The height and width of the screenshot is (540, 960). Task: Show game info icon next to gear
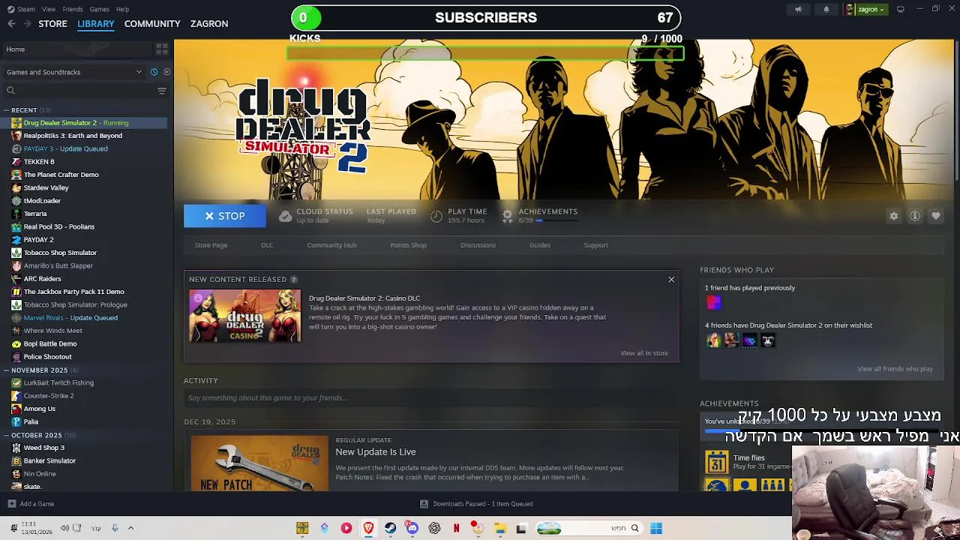(915, 216)
